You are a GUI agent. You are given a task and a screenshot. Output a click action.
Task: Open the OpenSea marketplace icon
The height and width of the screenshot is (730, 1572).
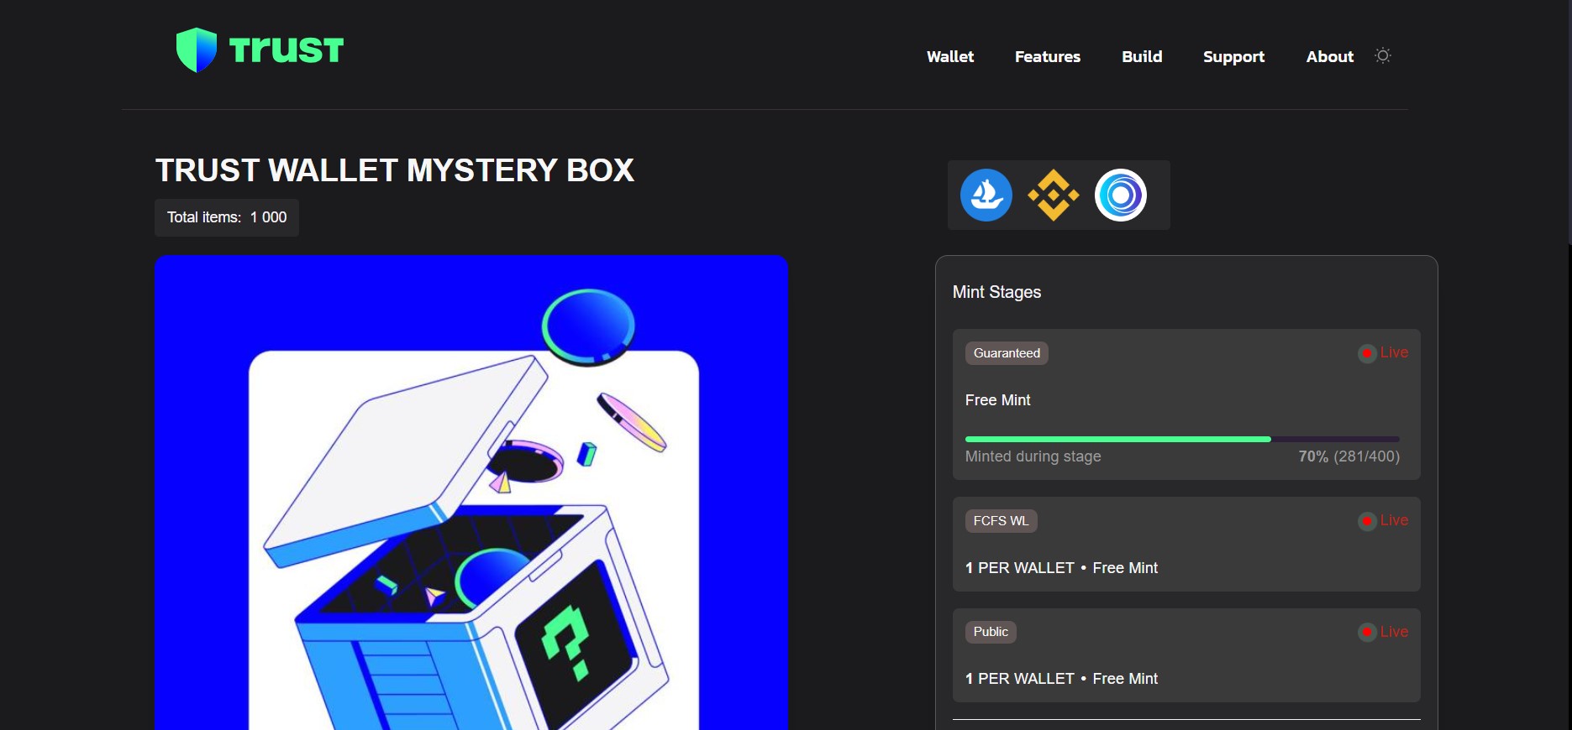coord(986,196)
